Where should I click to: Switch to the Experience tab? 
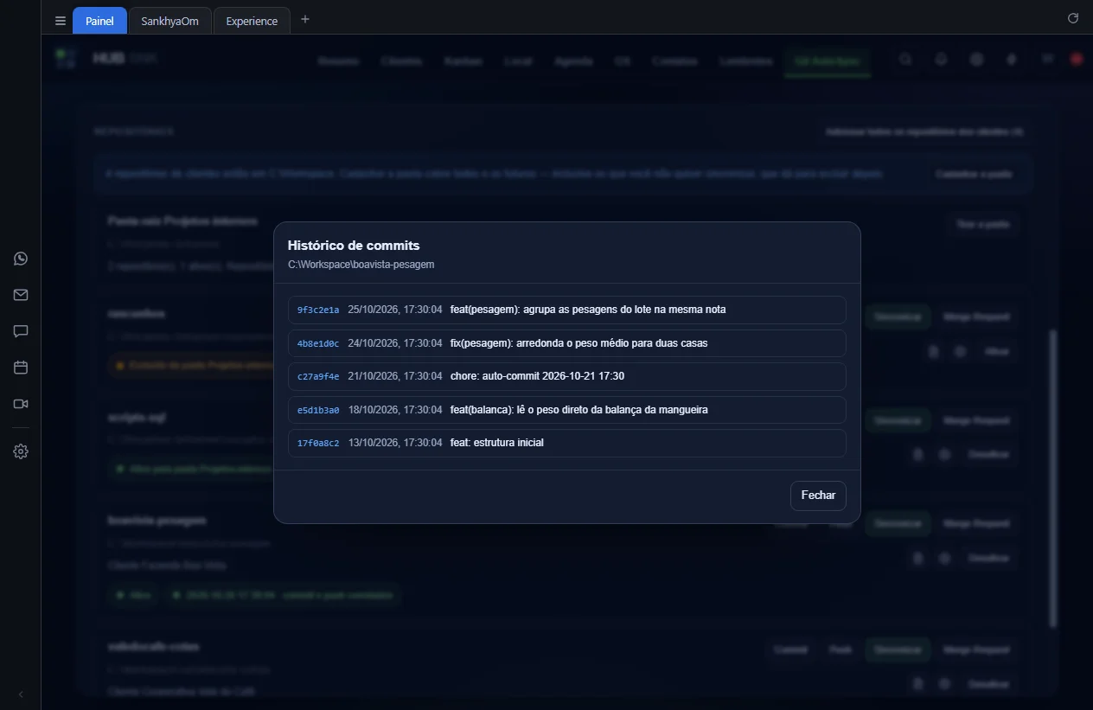pos(252,21)
